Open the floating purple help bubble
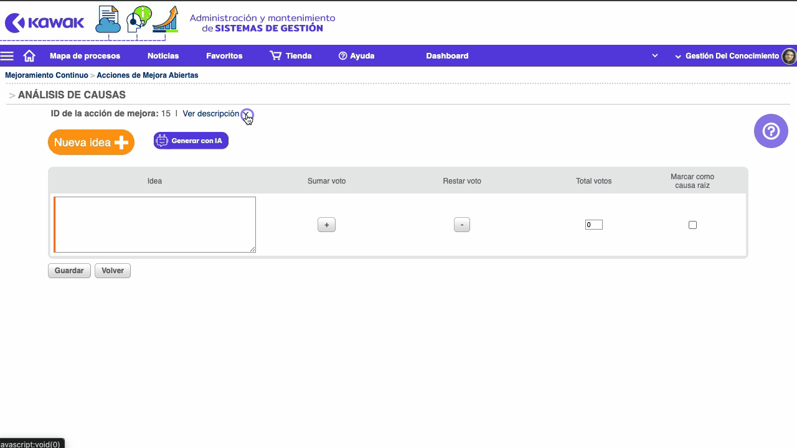The image size is (797, 448). [771, 131]
